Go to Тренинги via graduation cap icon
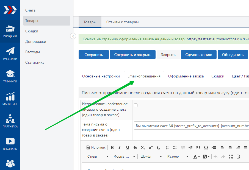Screen dimensions: 249x170 10,76
